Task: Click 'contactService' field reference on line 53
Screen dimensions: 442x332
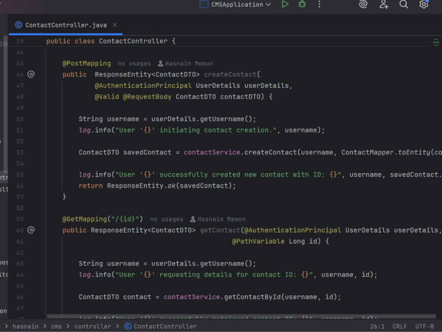Action: pyautogui.click(x=212, y=152)
